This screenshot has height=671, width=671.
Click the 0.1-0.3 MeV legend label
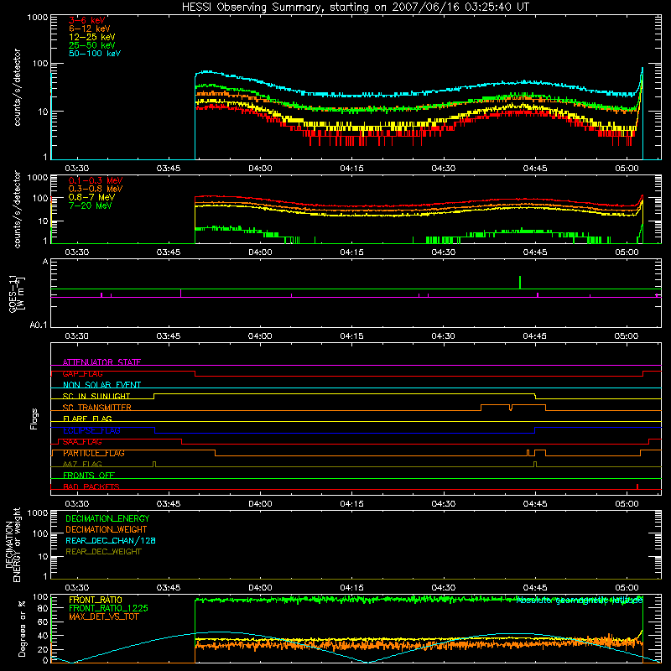point(96,180)
